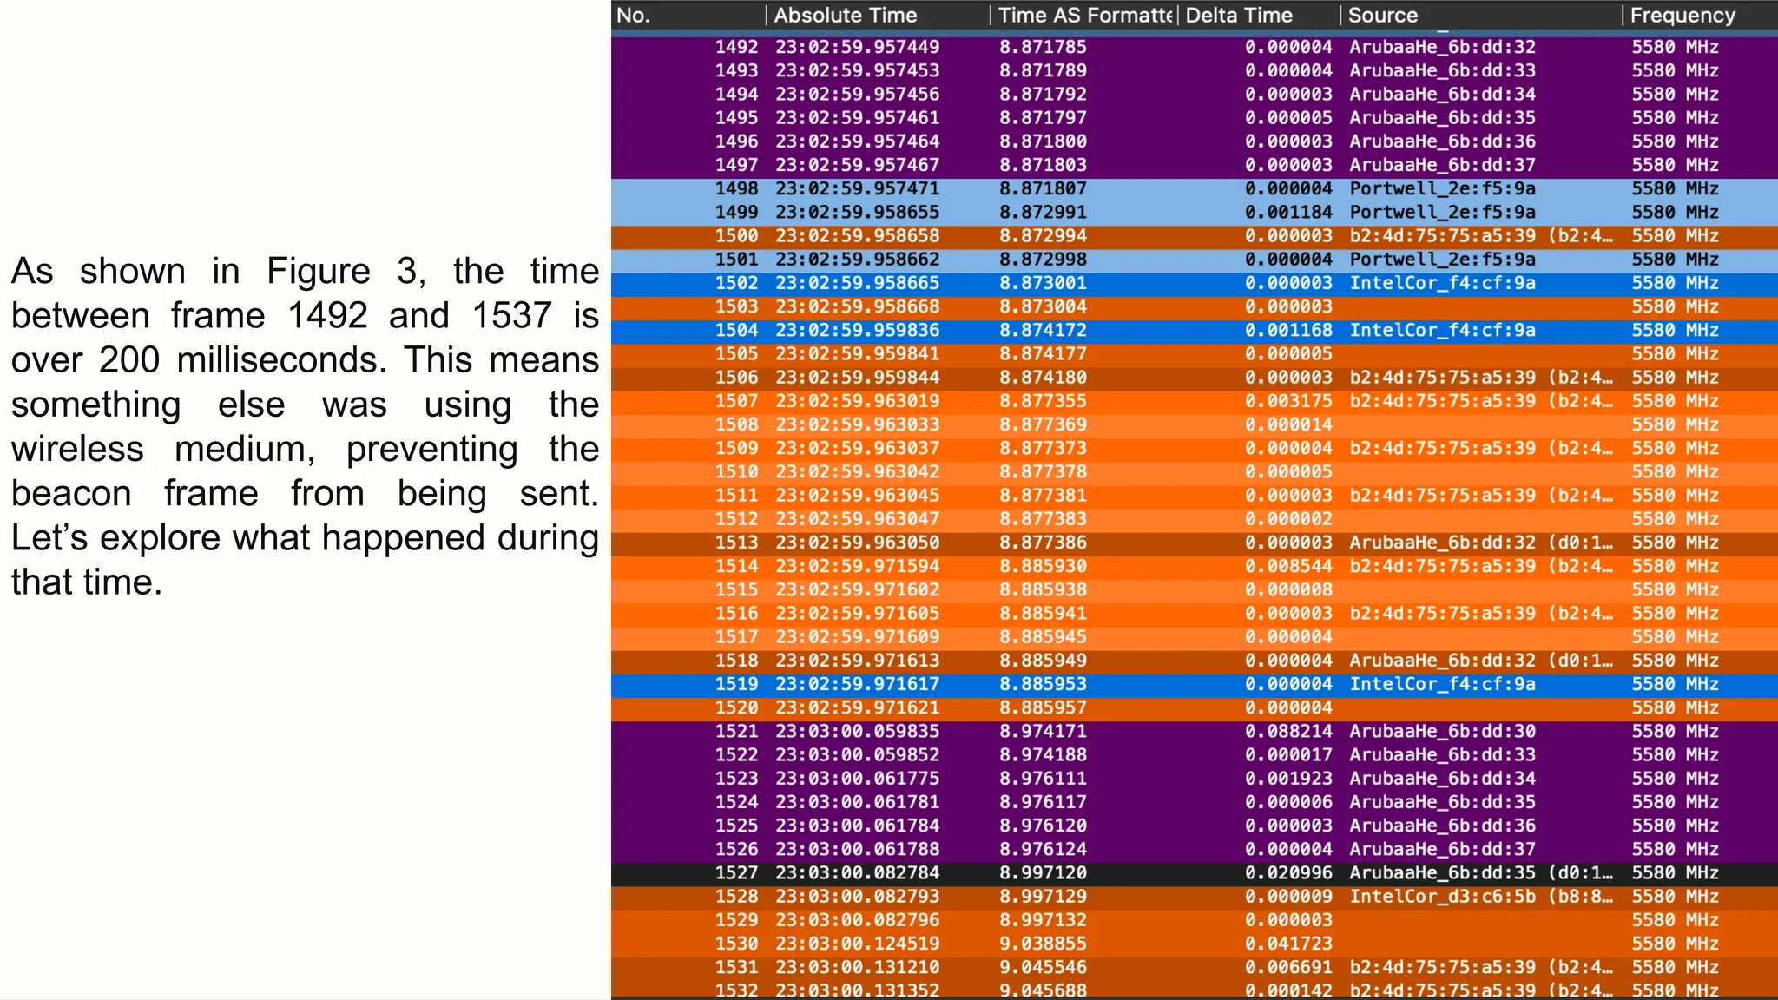Select packet 1530 with delta 0.041723
Viewport: 1778px width, 1000px height.
[x=1195, y=944]
